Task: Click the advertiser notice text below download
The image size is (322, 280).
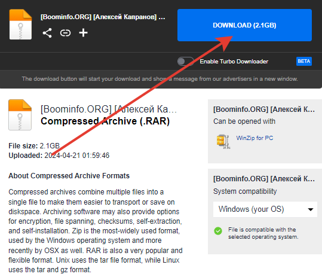Action: click(x=160, y=79)
